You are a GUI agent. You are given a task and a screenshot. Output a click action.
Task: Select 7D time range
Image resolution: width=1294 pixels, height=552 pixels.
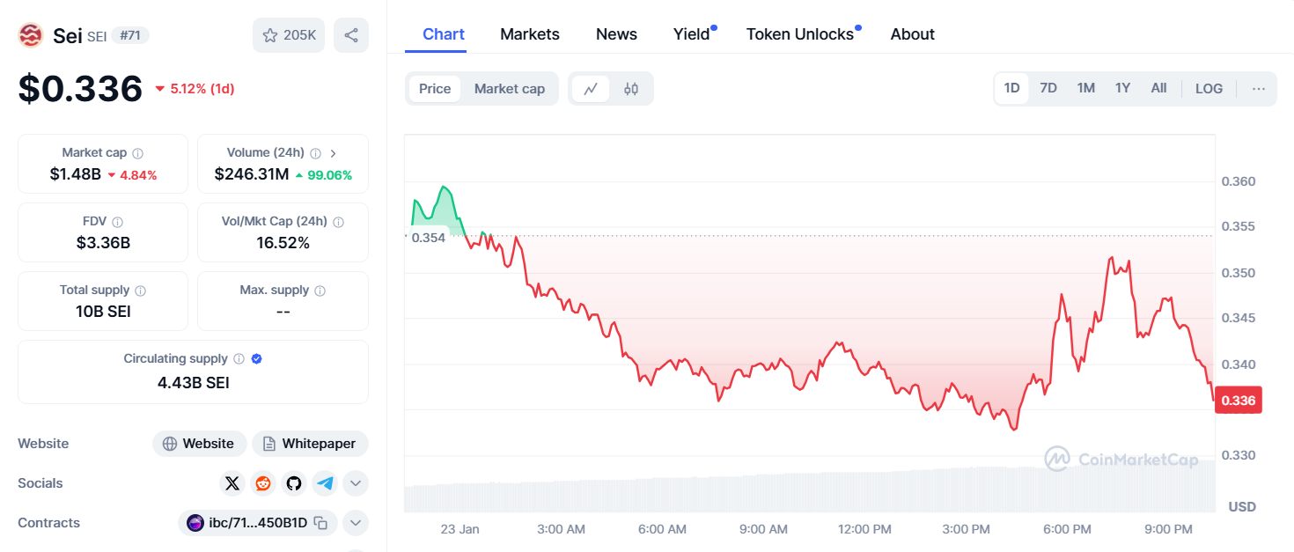1048,88
